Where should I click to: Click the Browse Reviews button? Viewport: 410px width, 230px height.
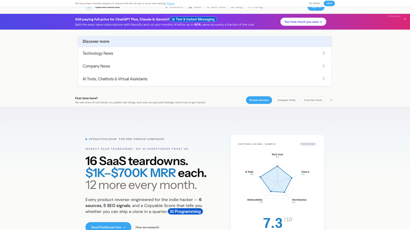tap(259, 100)
